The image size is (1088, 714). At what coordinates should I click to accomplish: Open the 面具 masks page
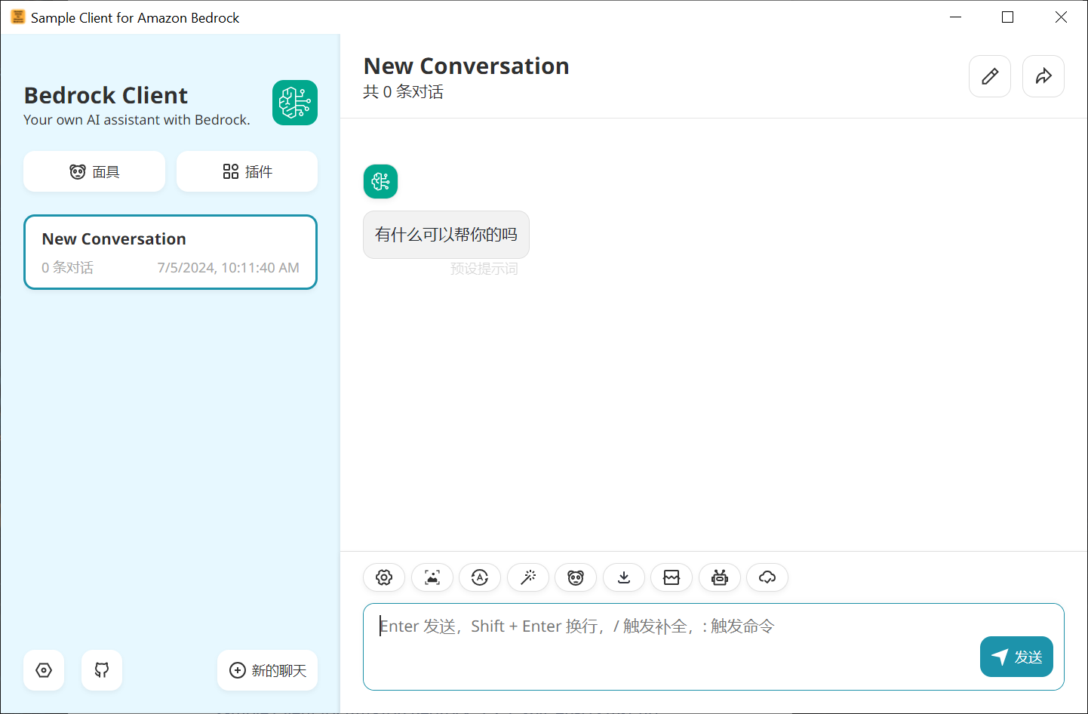pos(94,172)
